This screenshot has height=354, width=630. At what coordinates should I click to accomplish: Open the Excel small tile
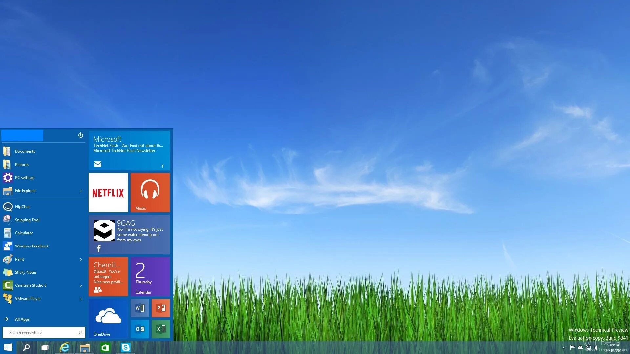click(161, 329)
